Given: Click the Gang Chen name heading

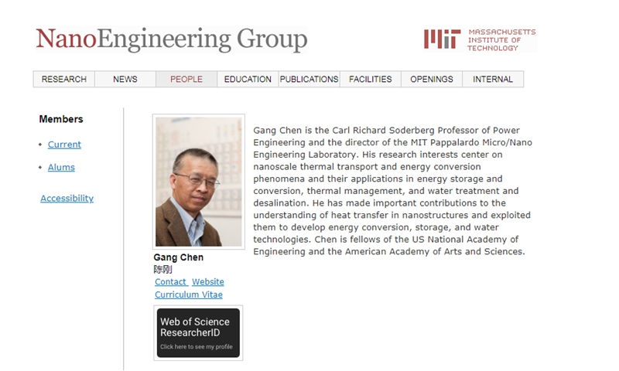Looking at the screenshot, I should tap(179, 257).
